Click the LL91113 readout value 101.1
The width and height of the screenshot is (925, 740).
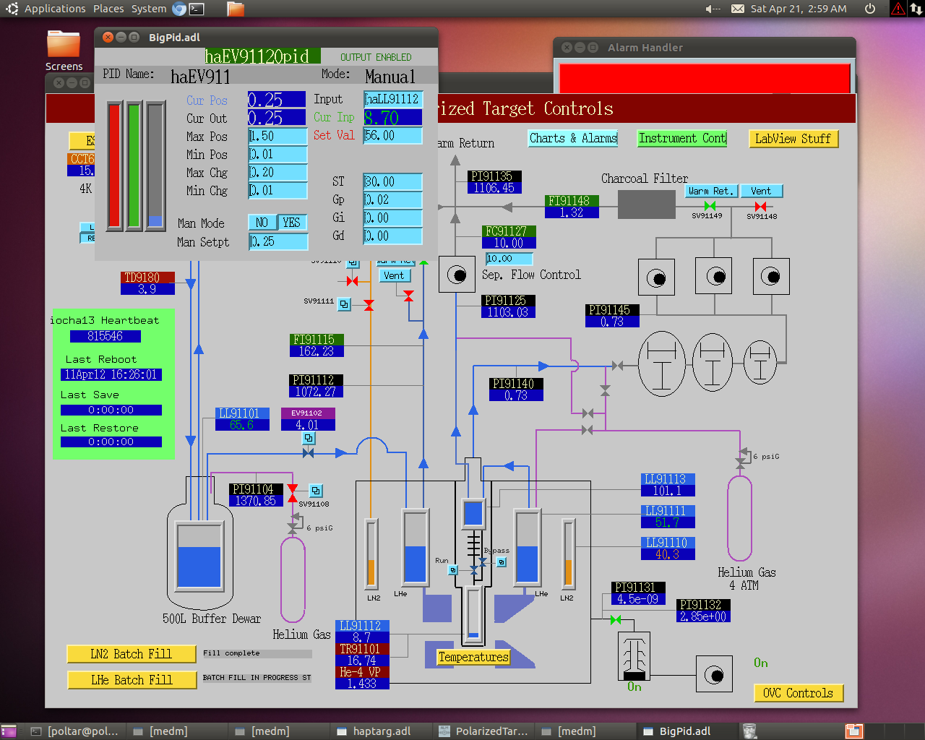click(668, 491)
